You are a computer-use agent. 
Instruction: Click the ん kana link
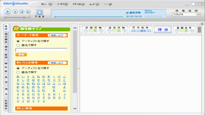(x=64, y=90)
